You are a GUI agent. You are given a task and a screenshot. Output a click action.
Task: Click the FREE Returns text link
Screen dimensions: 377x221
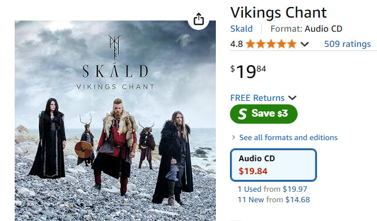tap(257, 98)
